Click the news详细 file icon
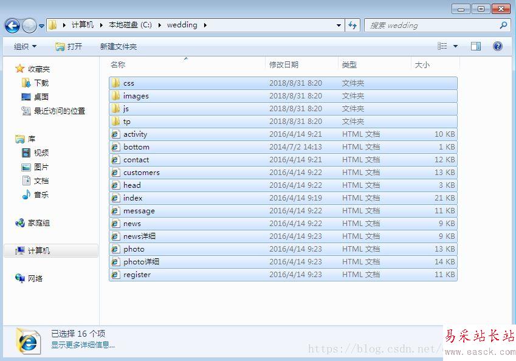Image resolution: width=516 pixels, height=361 pixels. point(115,236)
